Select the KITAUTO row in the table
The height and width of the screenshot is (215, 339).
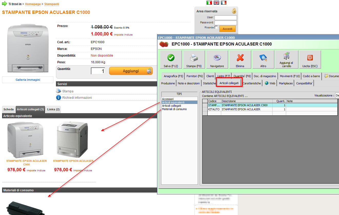click(270, 109)
